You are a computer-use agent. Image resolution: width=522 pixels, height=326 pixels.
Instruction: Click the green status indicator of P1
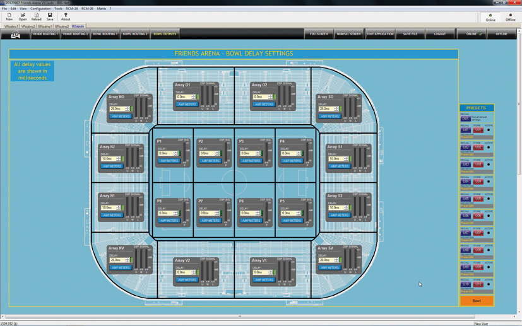180,153
